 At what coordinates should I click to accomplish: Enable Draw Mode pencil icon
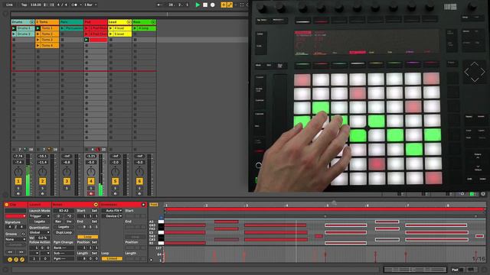point(230,5)
